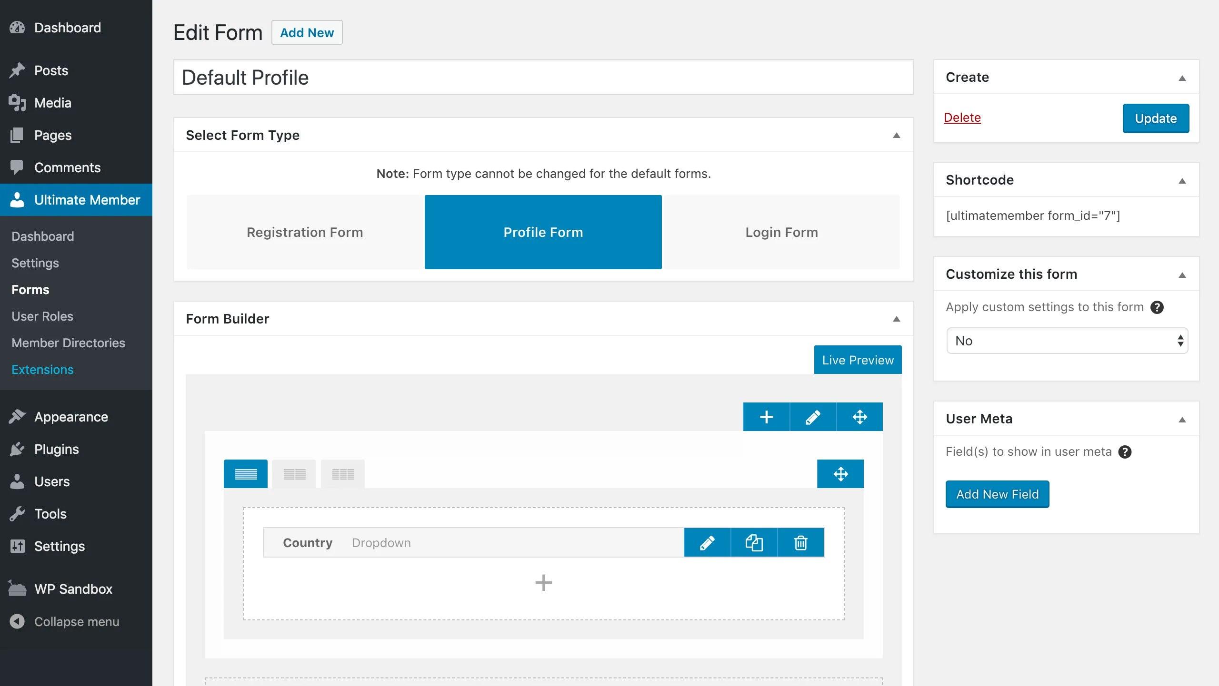1219x686 pixels.
Task: Delete the Country field with the trash icon
Action: [800, 542]
